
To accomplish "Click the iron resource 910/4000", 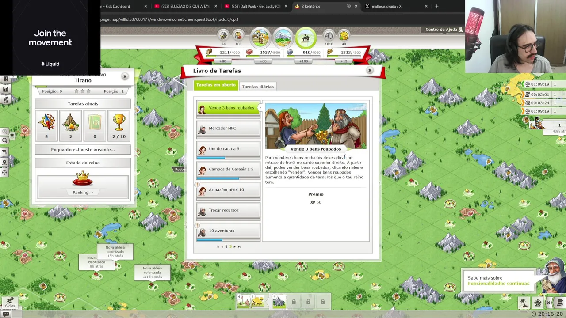I will (x=304, y=53).
